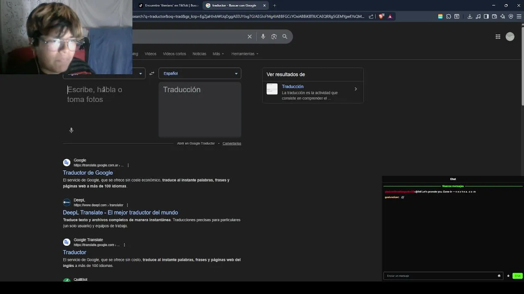Open the Traductor de Google link

pos(88,173)
